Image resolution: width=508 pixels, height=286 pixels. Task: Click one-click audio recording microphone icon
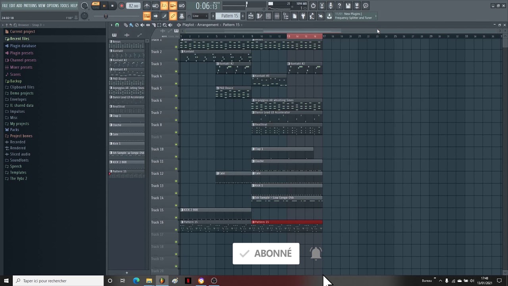(331, 6)
